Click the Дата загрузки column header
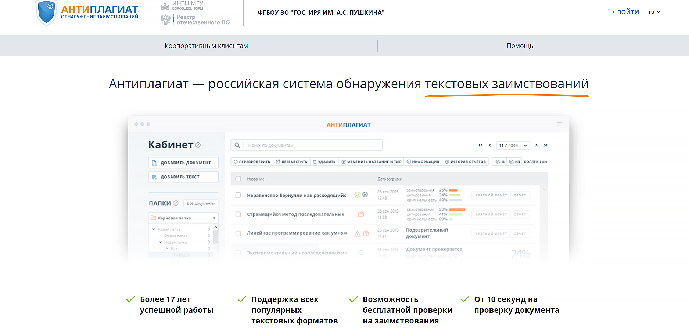The width and height of the screenshot is (689, 334). [x=390, y=179]
